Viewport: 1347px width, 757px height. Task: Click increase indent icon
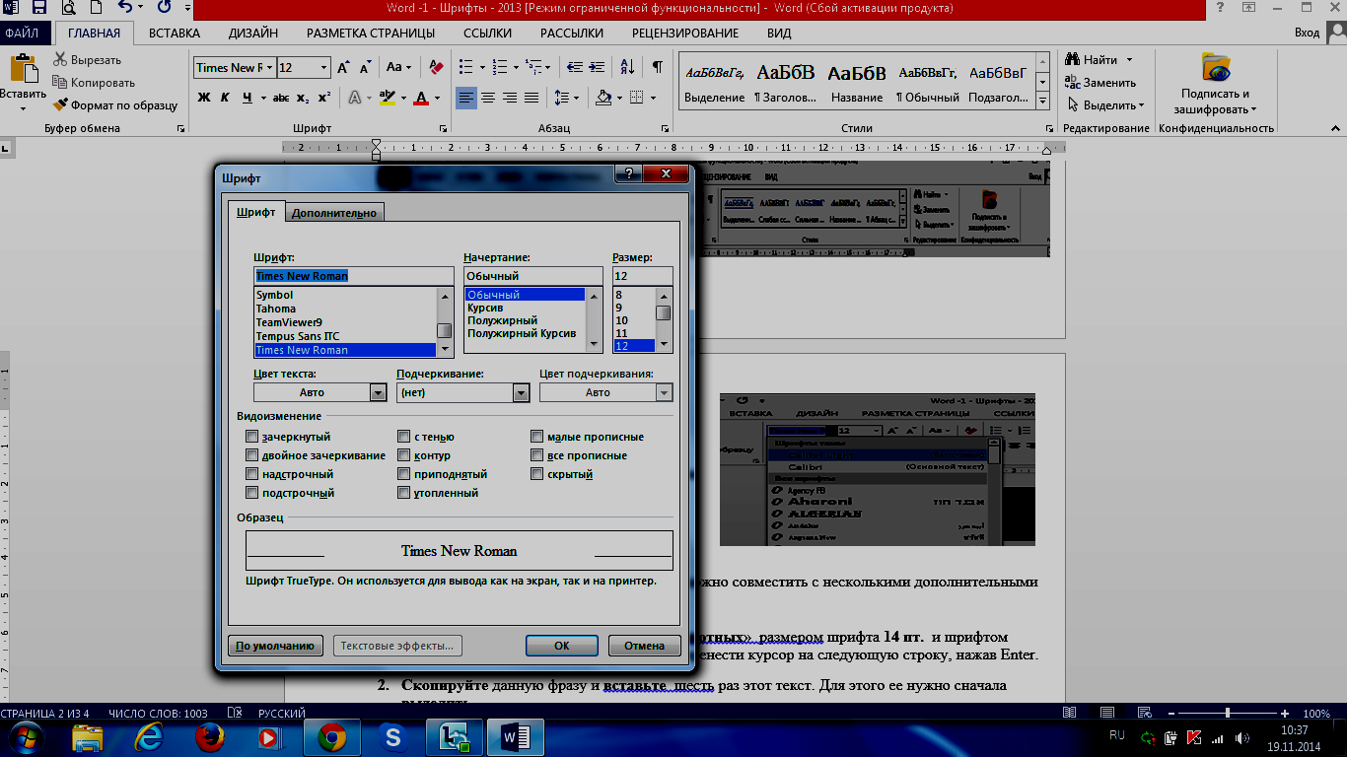(597, 67)
